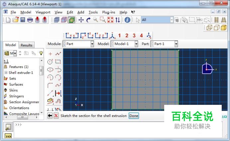
Task: Click the model tree horizontal scrollbar thumb
Action: coord(22,117)
